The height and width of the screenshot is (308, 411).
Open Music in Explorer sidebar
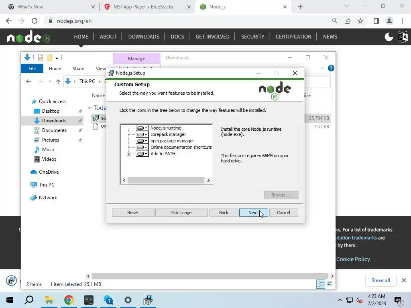click(x=48, y=150)
